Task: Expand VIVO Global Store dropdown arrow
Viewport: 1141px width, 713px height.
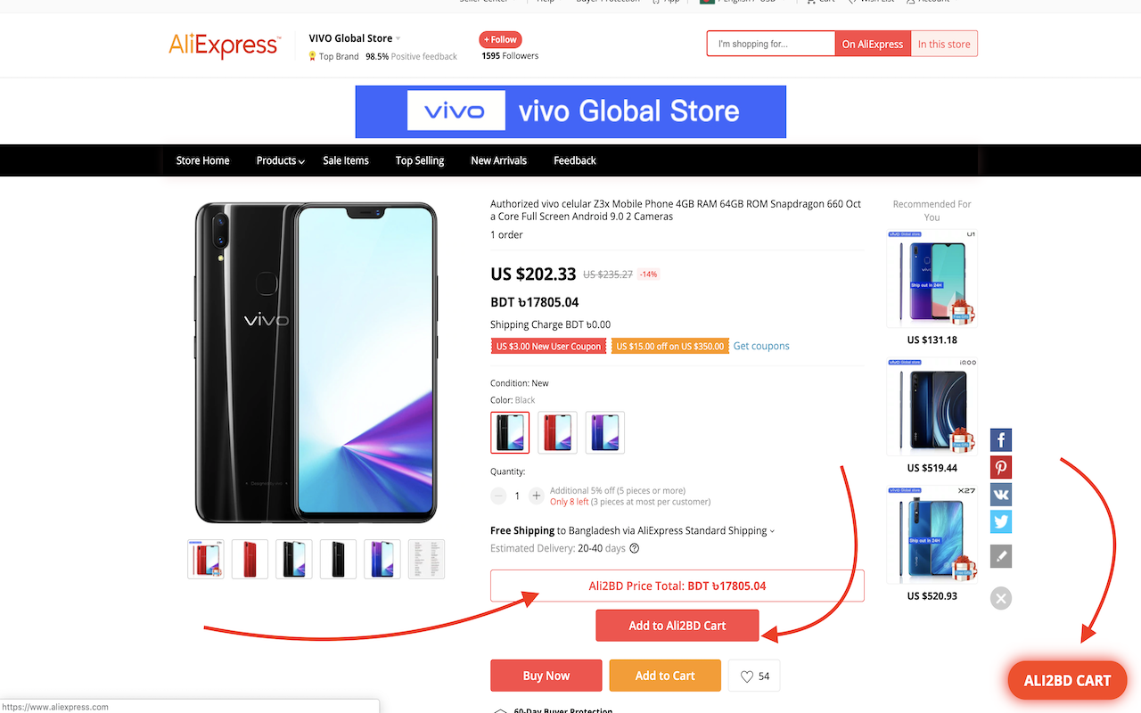Action: (398, 38)
